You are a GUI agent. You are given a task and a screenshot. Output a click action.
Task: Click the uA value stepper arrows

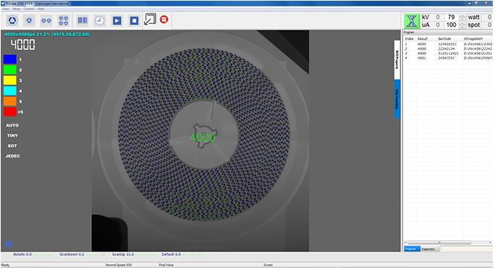tap(462, 25)
